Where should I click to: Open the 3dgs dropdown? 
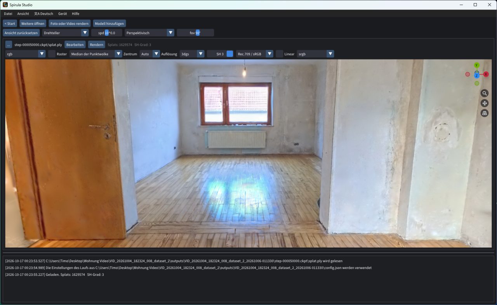point(192,54)
